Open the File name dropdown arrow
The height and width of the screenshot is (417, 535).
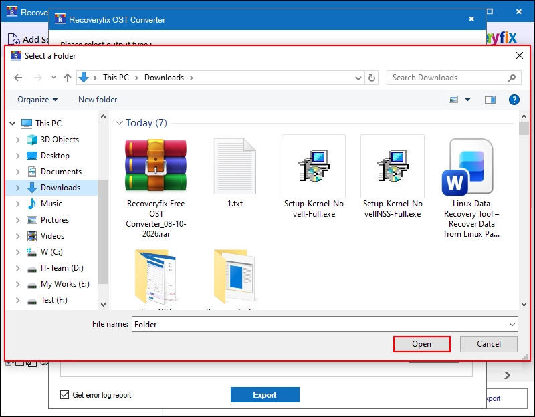(x=512, y=324)
